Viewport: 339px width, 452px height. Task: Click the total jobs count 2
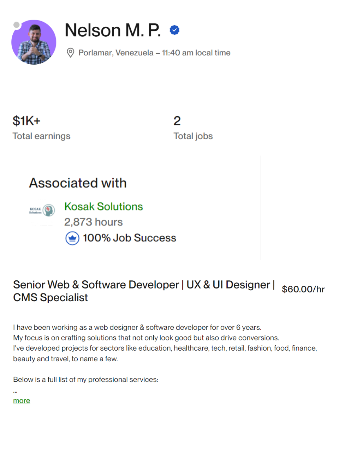point(177,121)
